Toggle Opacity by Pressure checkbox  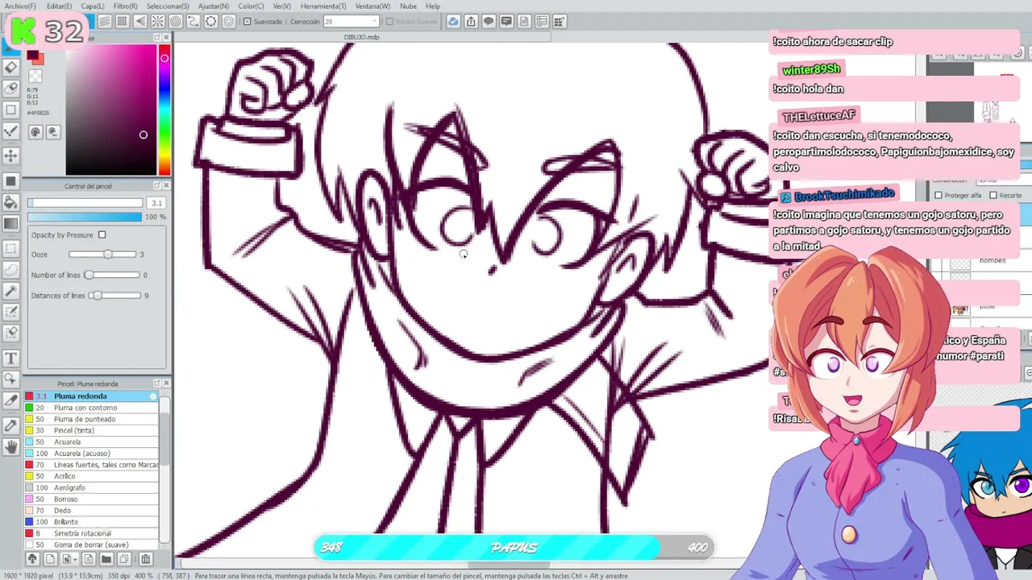point(102,234)
